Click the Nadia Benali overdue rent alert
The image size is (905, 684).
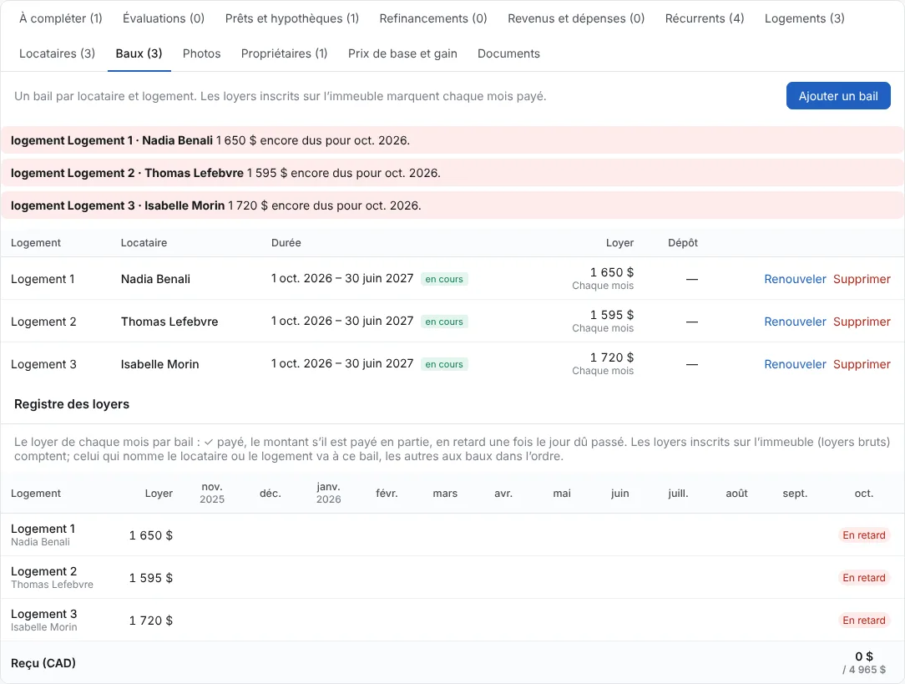(452, 140)
